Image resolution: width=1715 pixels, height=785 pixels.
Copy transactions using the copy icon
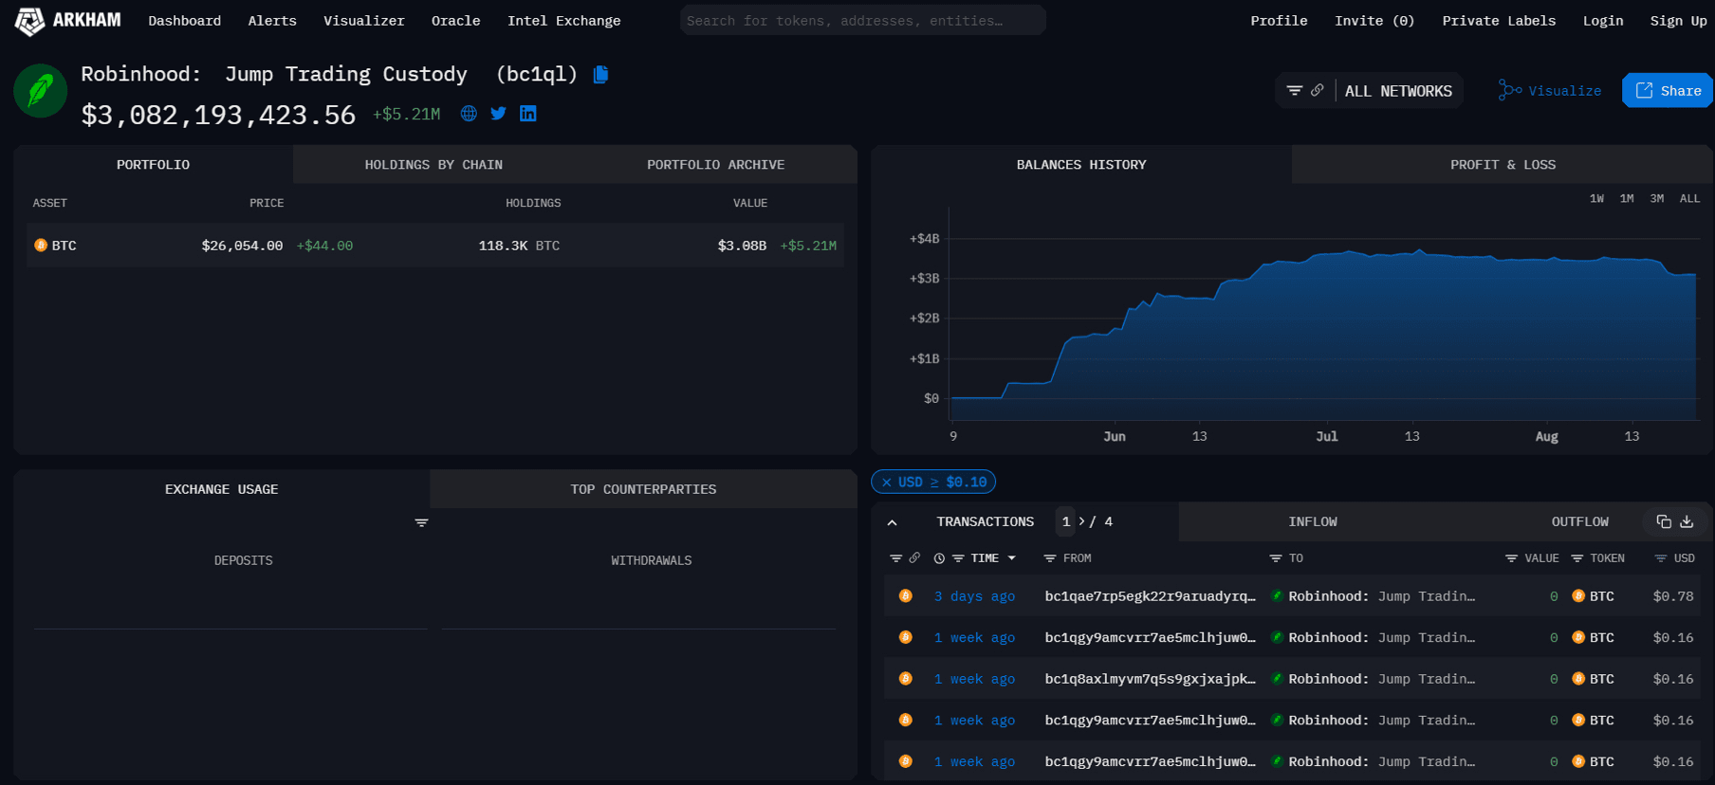point(1663,521)
